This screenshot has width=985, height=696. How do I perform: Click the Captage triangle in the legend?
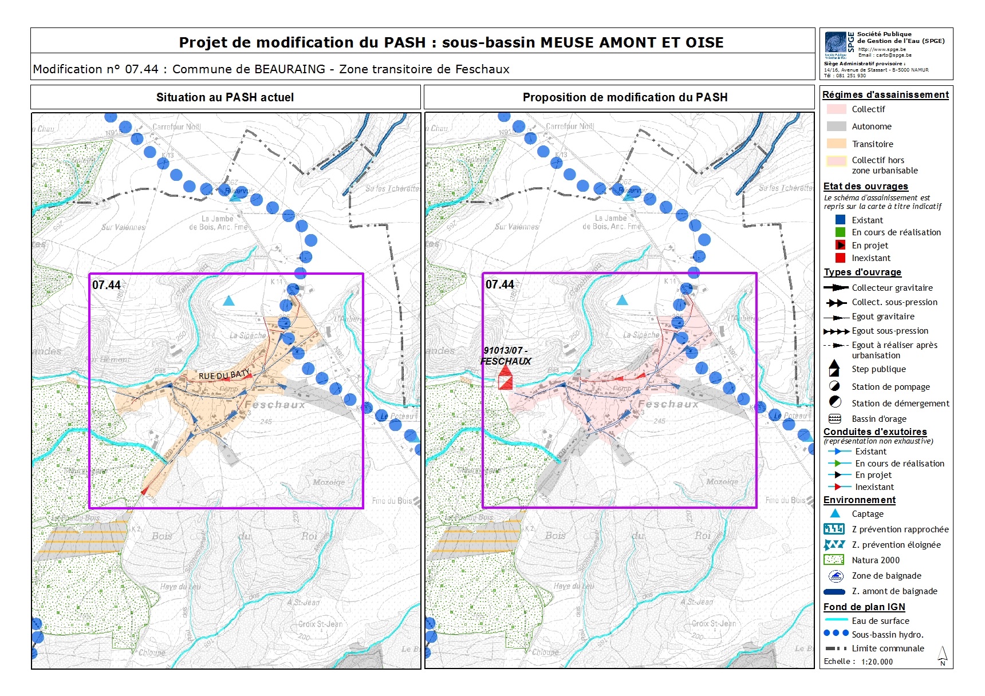(x=835, y=513)
